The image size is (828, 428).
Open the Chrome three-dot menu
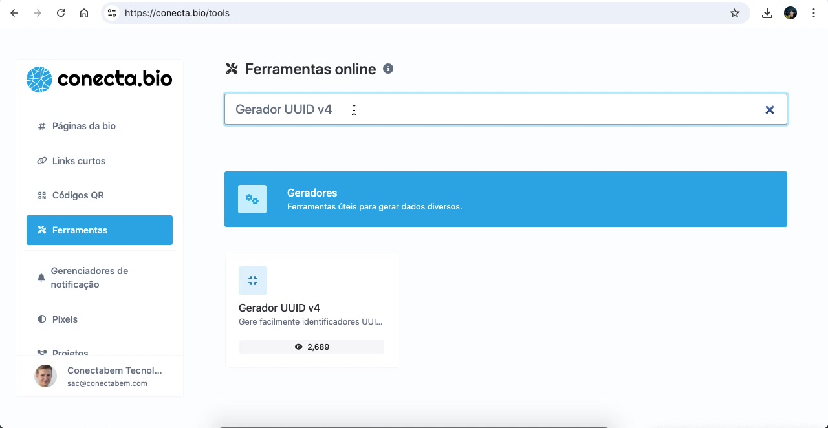[x=814, y=12]
